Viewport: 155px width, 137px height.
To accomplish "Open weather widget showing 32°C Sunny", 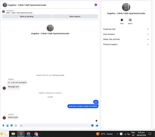I will click(x=104, y=134).
